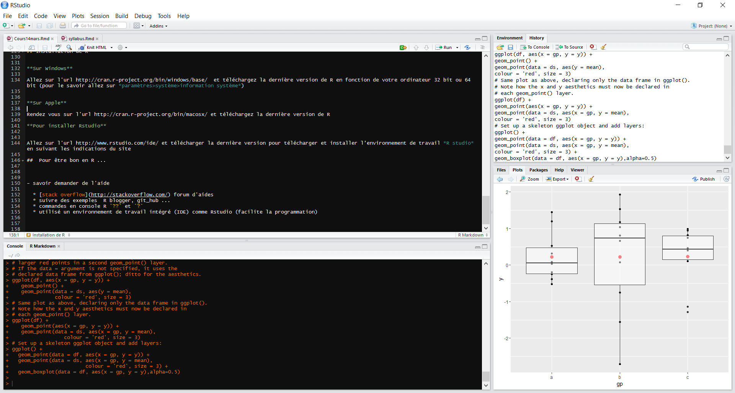
Task: Click the Publish button
Action: [x=704, y=179]
